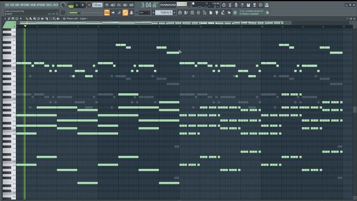Open the piano roll wrench tools menu
This screenshot has height=201, width=357.
point(9,18)
